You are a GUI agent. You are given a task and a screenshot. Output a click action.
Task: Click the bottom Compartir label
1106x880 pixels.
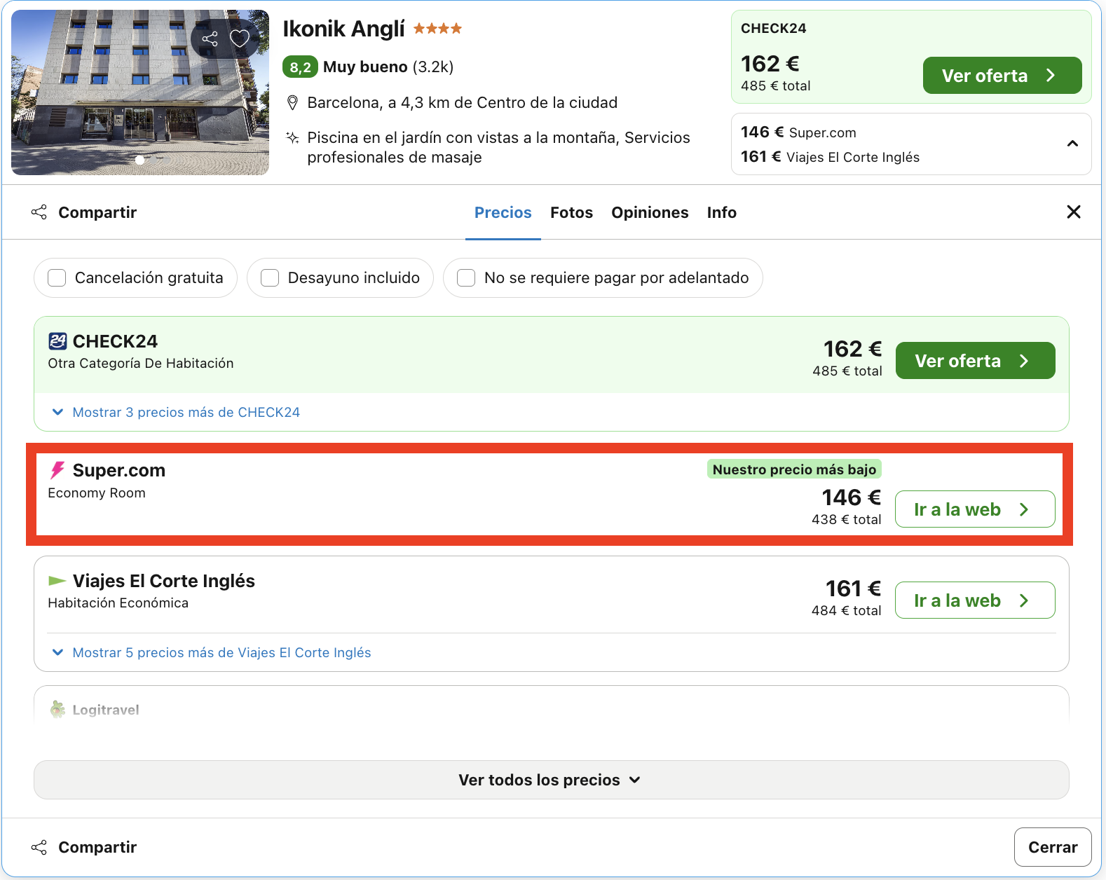point(97,847)
